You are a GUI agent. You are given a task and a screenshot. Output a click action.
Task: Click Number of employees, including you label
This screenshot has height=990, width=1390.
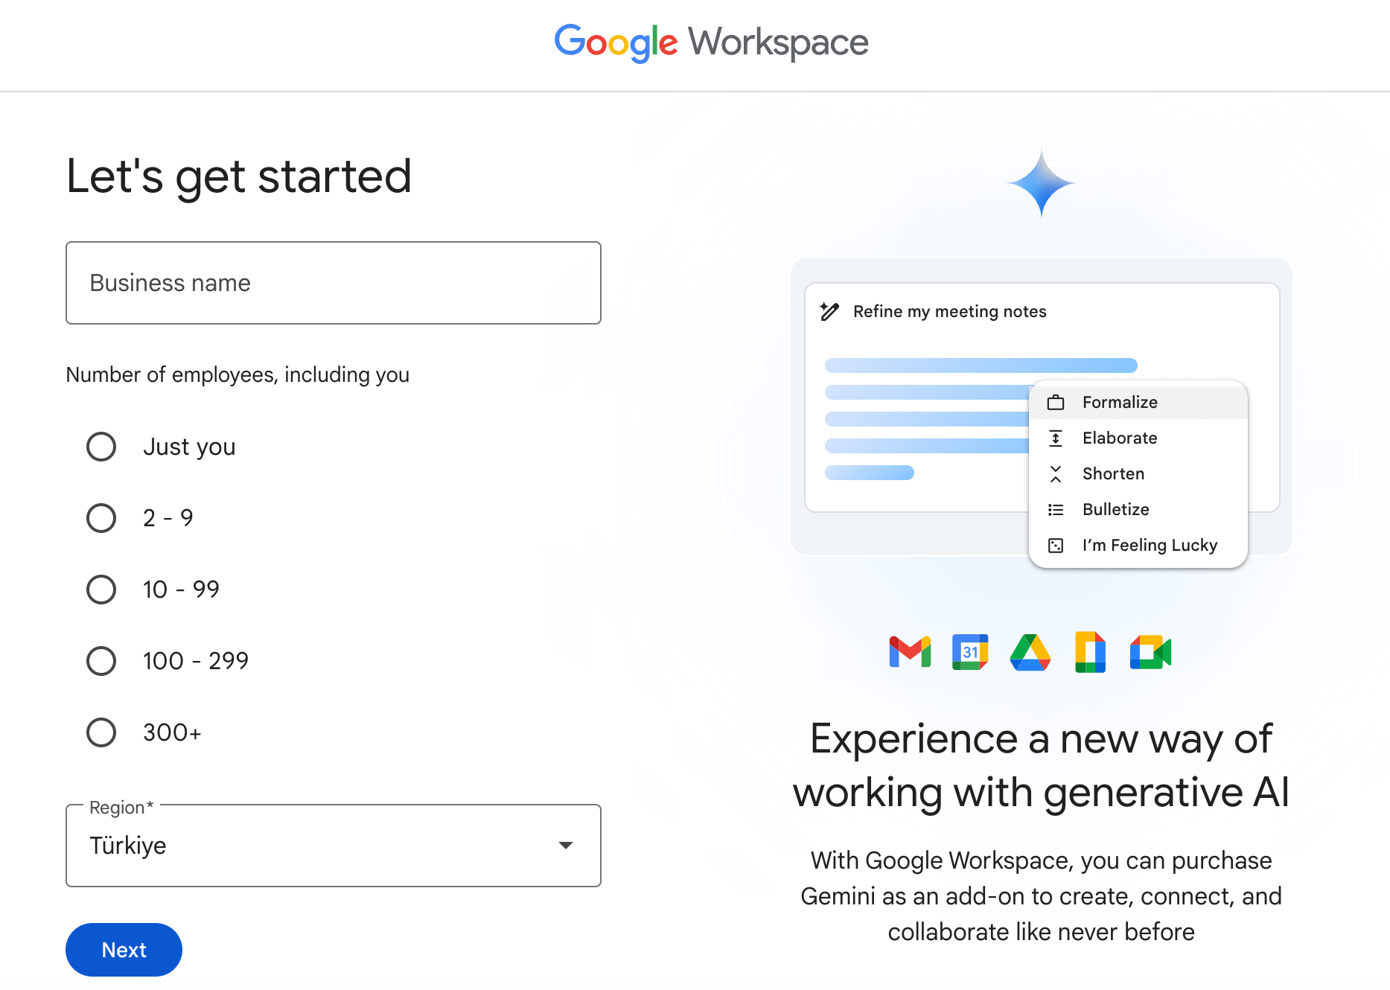pyautogui.click(x=237, y=374)
